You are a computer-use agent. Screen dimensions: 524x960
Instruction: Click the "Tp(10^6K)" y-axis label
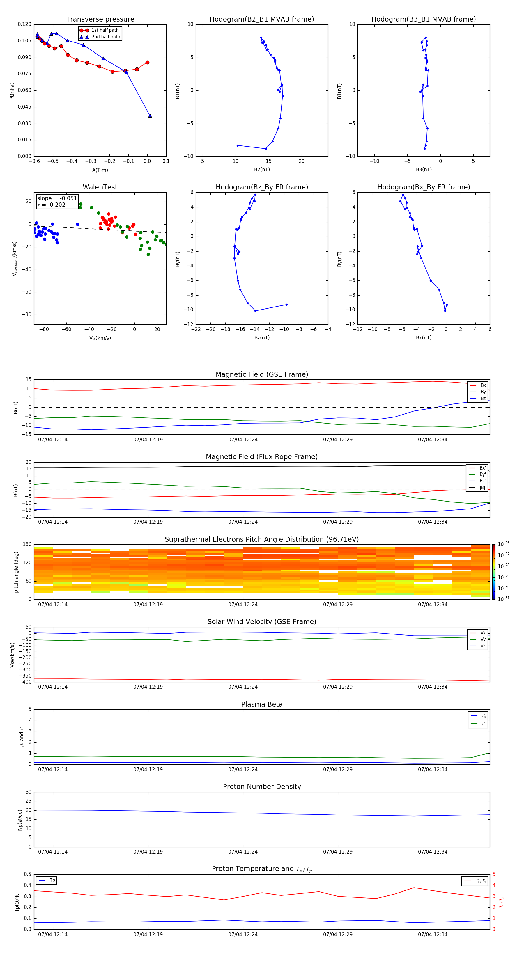tap(17, 902)
